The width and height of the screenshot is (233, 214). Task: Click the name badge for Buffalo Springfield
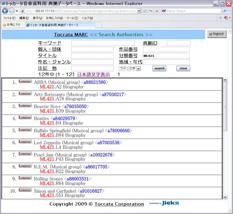tap(25, 130)
